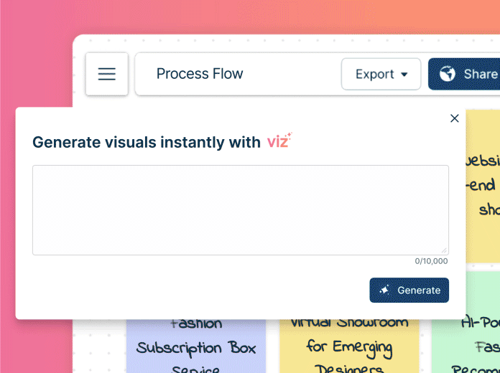Expand the Export dropdown
Image resolution: width=500 pixels, height=373 pixels.
pos(381,74)
